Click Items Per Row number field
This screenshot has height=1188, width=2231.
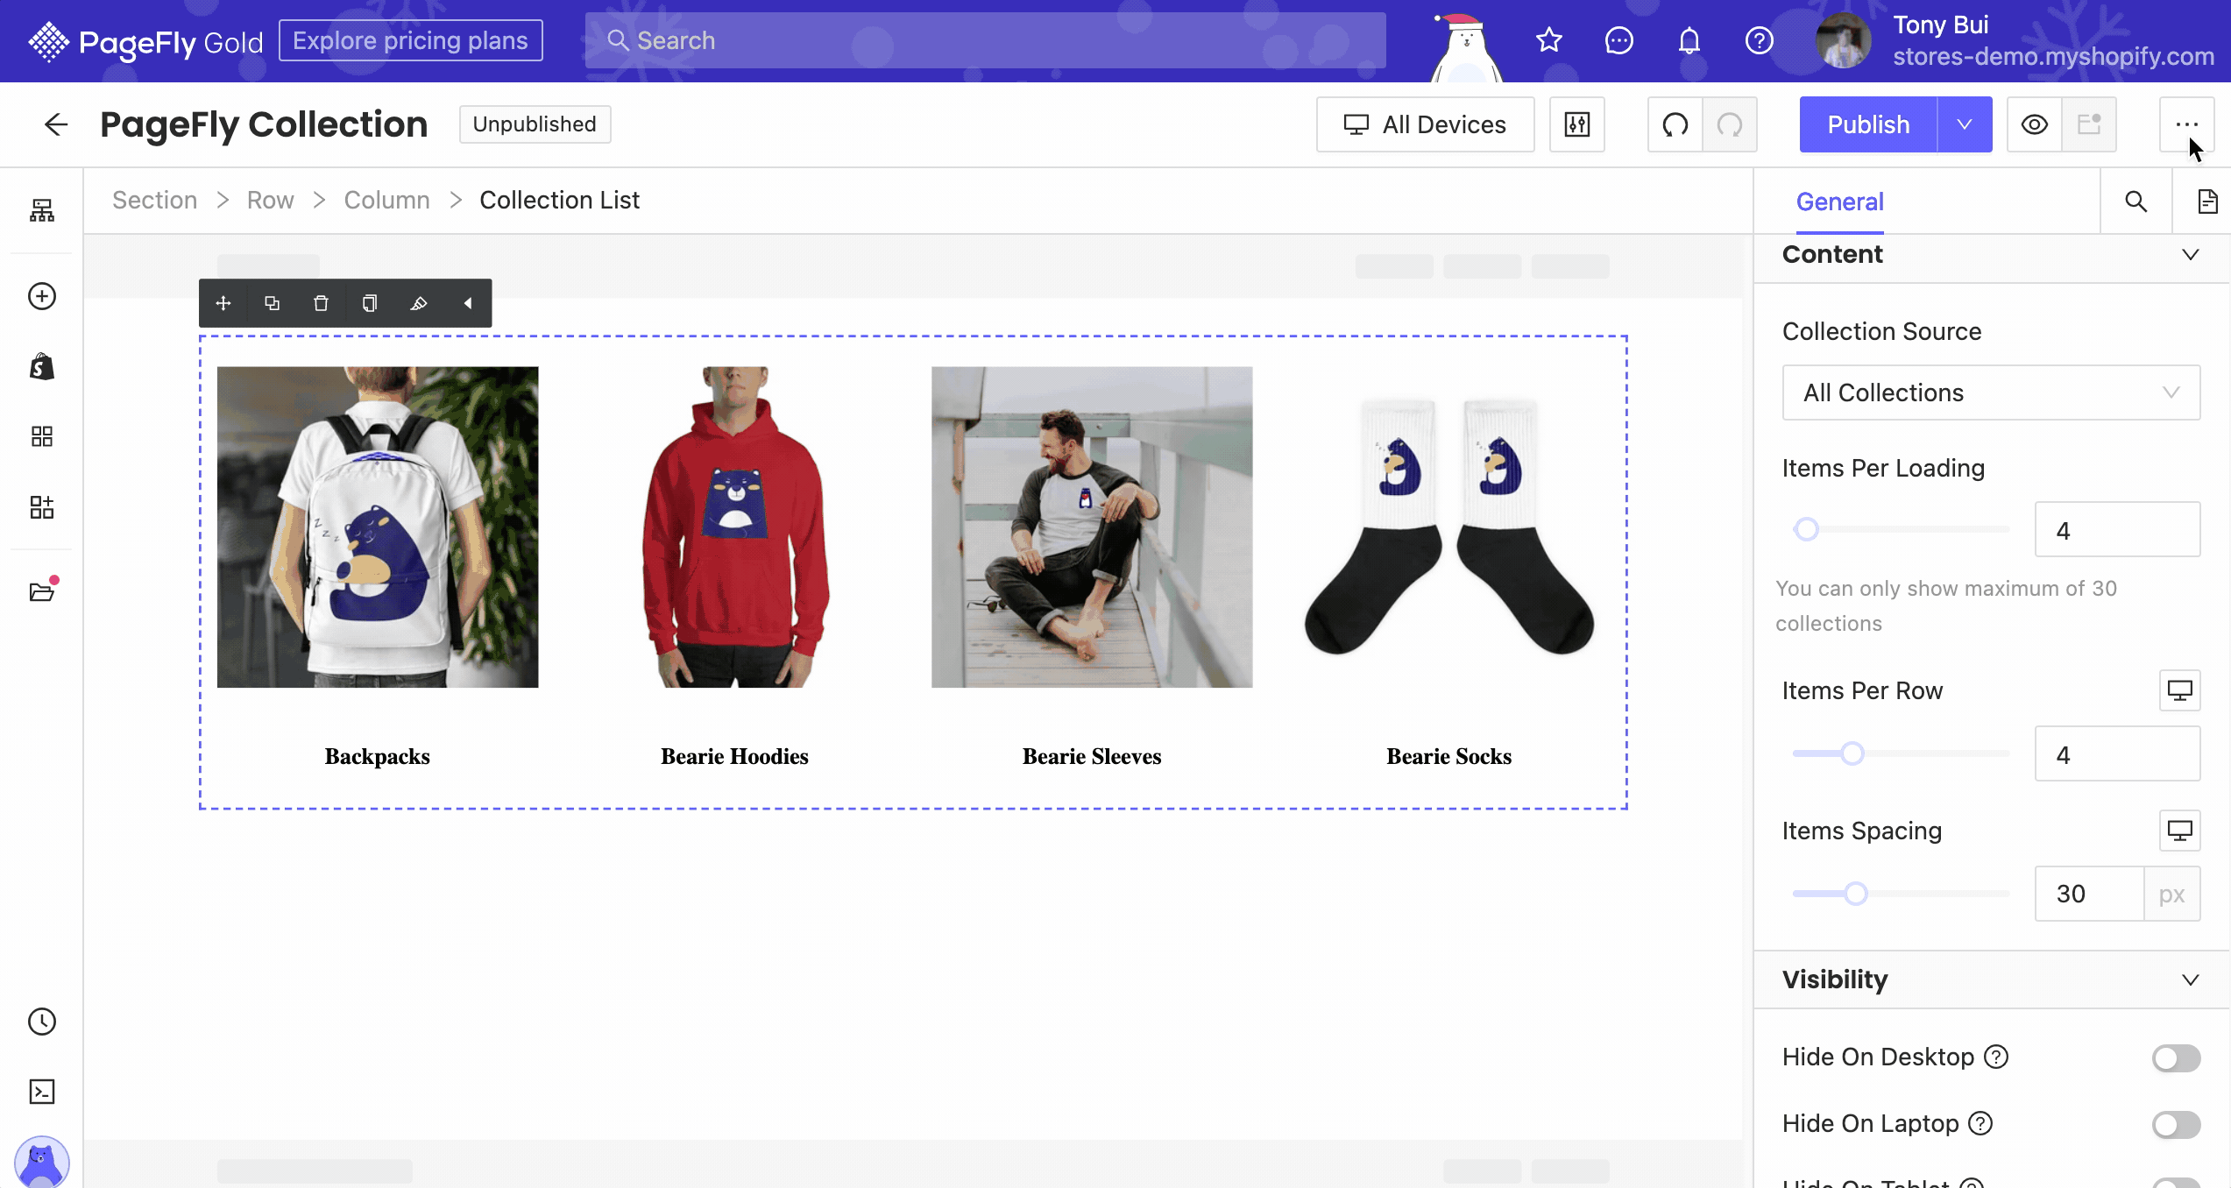pyautogui.click(x=2117, y=754)
